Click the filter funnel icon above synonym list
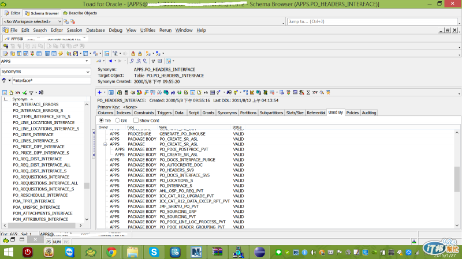 31,92
